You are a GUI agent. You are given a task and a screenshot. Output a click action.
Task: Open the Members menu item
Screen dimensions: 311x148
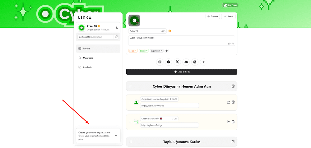click(98, 58)
